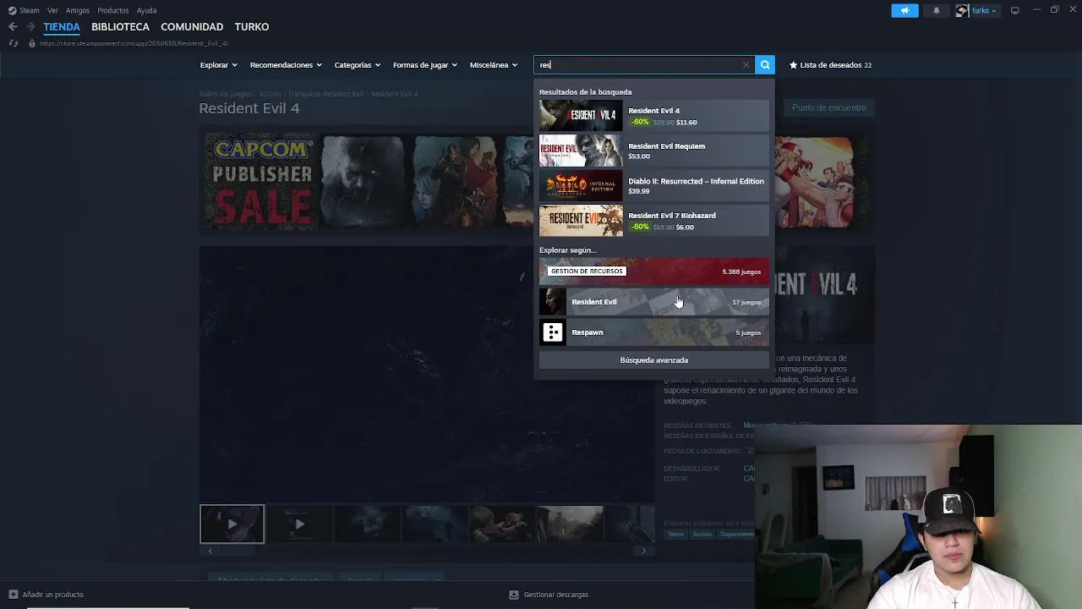Image resolution: width=1082 pixels, height=609 pixels.
Task: Expand the Categorías dropdown
Action: point(357,65)
